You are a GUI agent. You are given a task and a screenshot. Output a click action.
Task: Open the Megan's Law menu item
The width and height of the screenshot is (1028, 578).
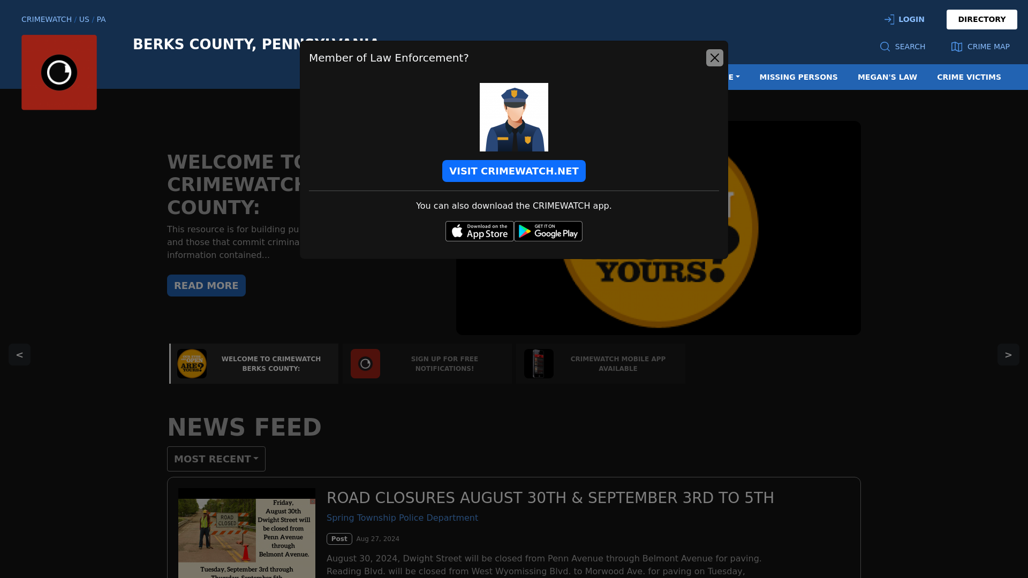887,77
